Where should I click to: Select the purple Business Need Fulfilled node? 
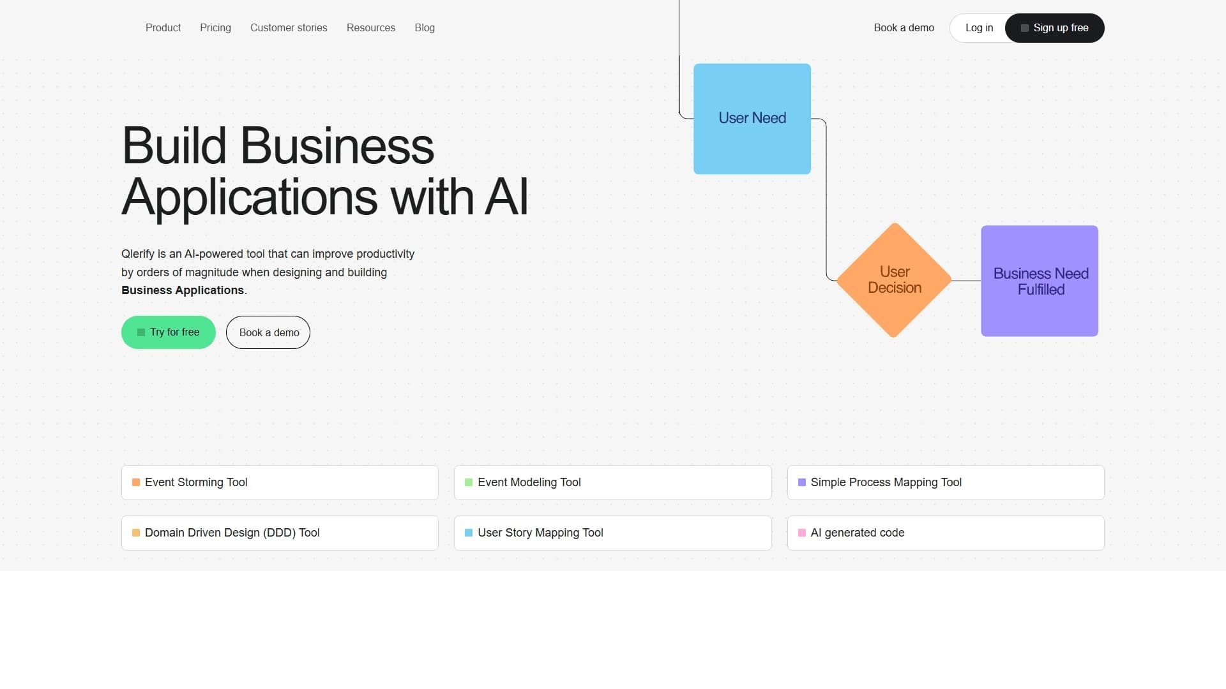(x=1040, y=281)
